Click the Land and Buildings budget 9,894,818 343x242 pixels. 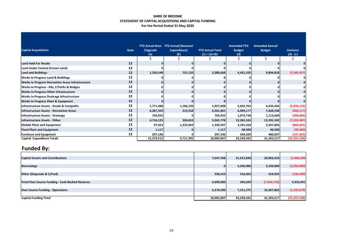coord(272,73)
